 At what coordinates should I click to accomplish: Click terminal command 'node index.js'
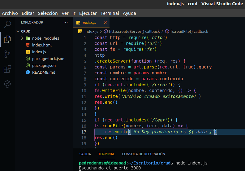[191, 163]
